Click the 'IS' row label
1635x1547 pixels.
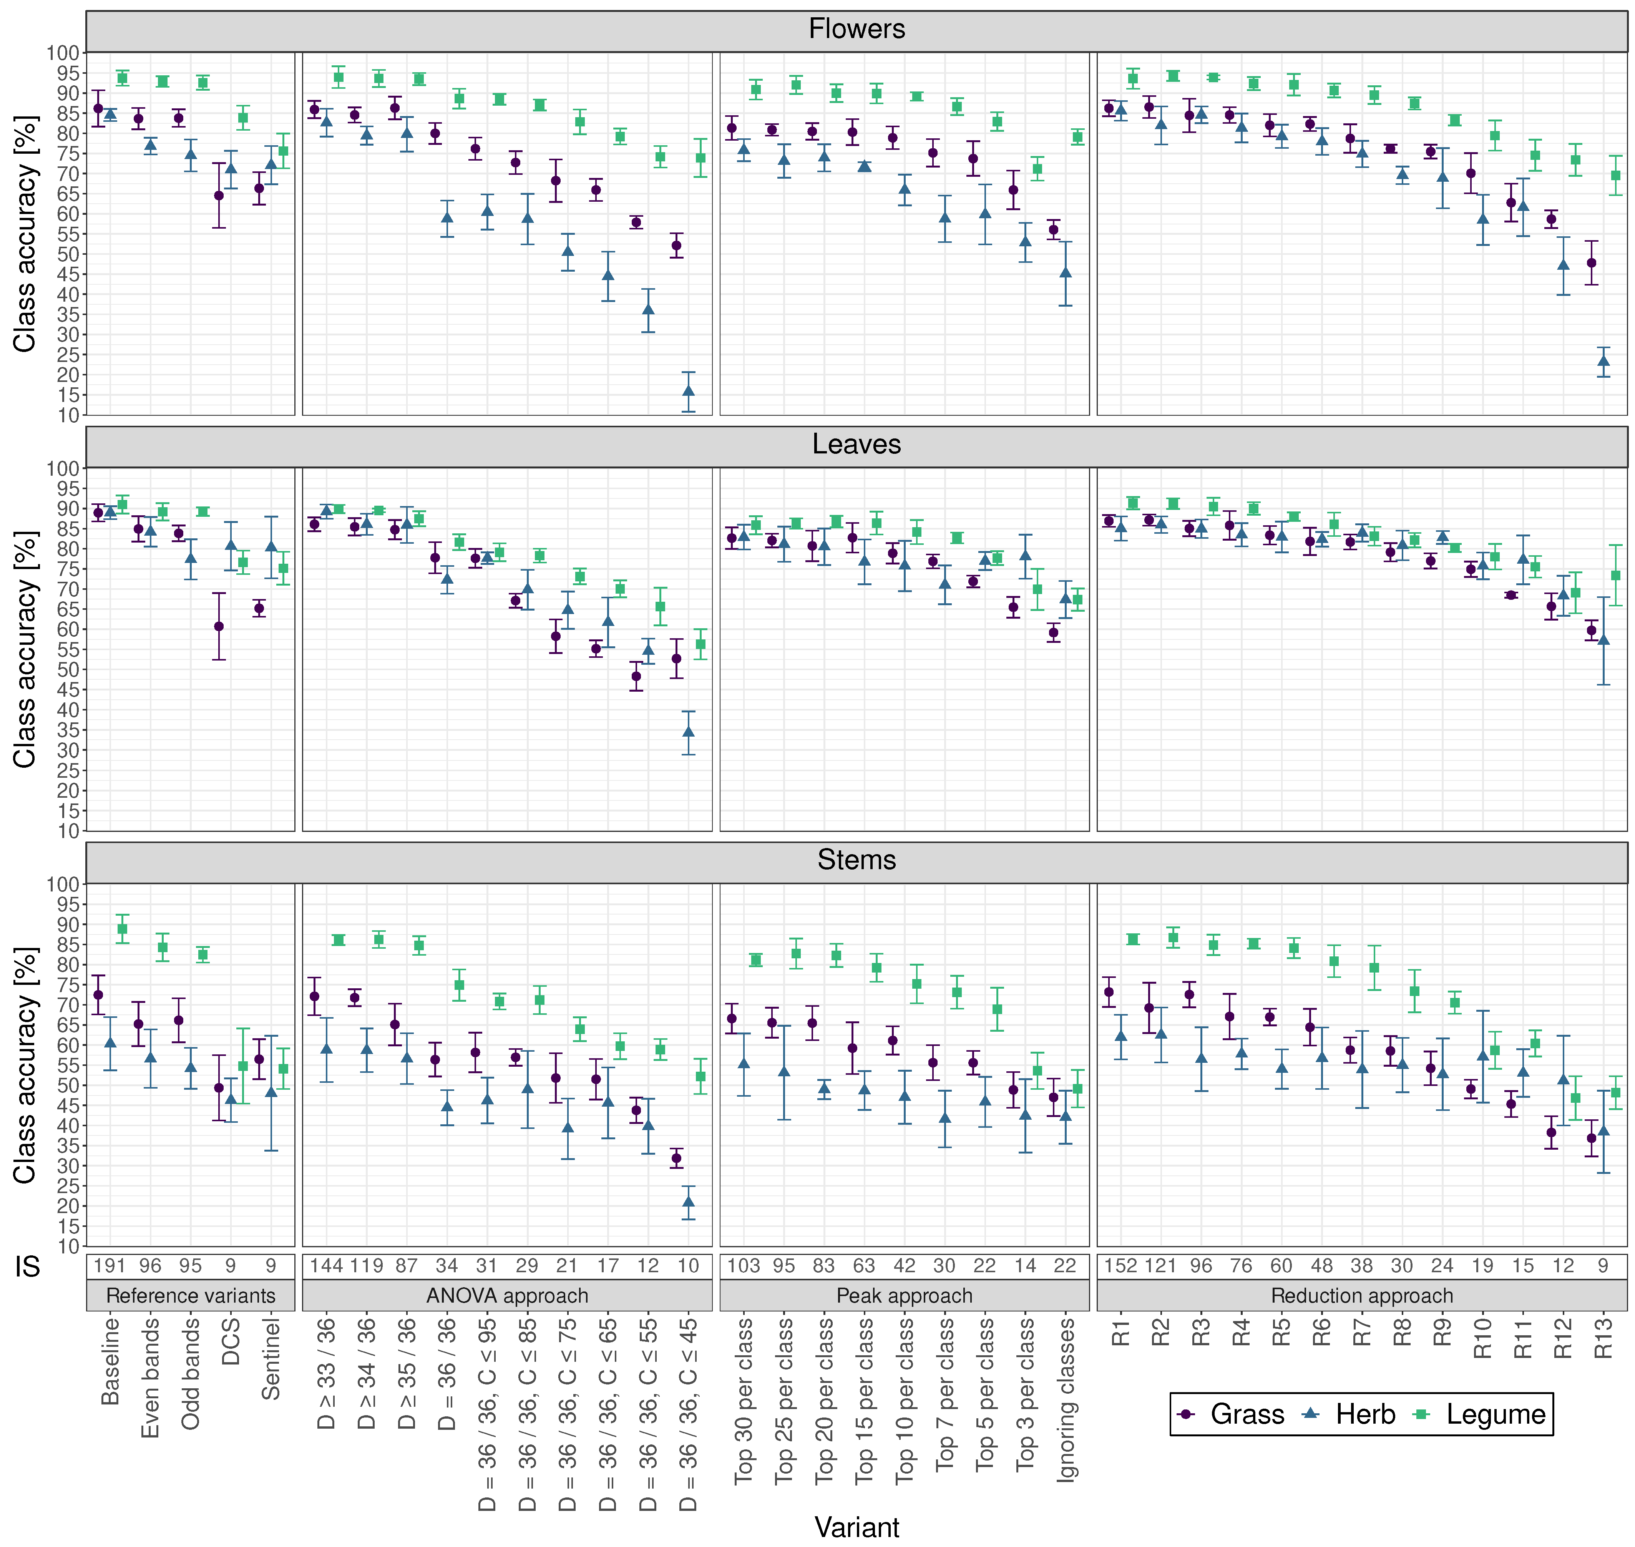pyautogui.click(x=27, y=1266)
